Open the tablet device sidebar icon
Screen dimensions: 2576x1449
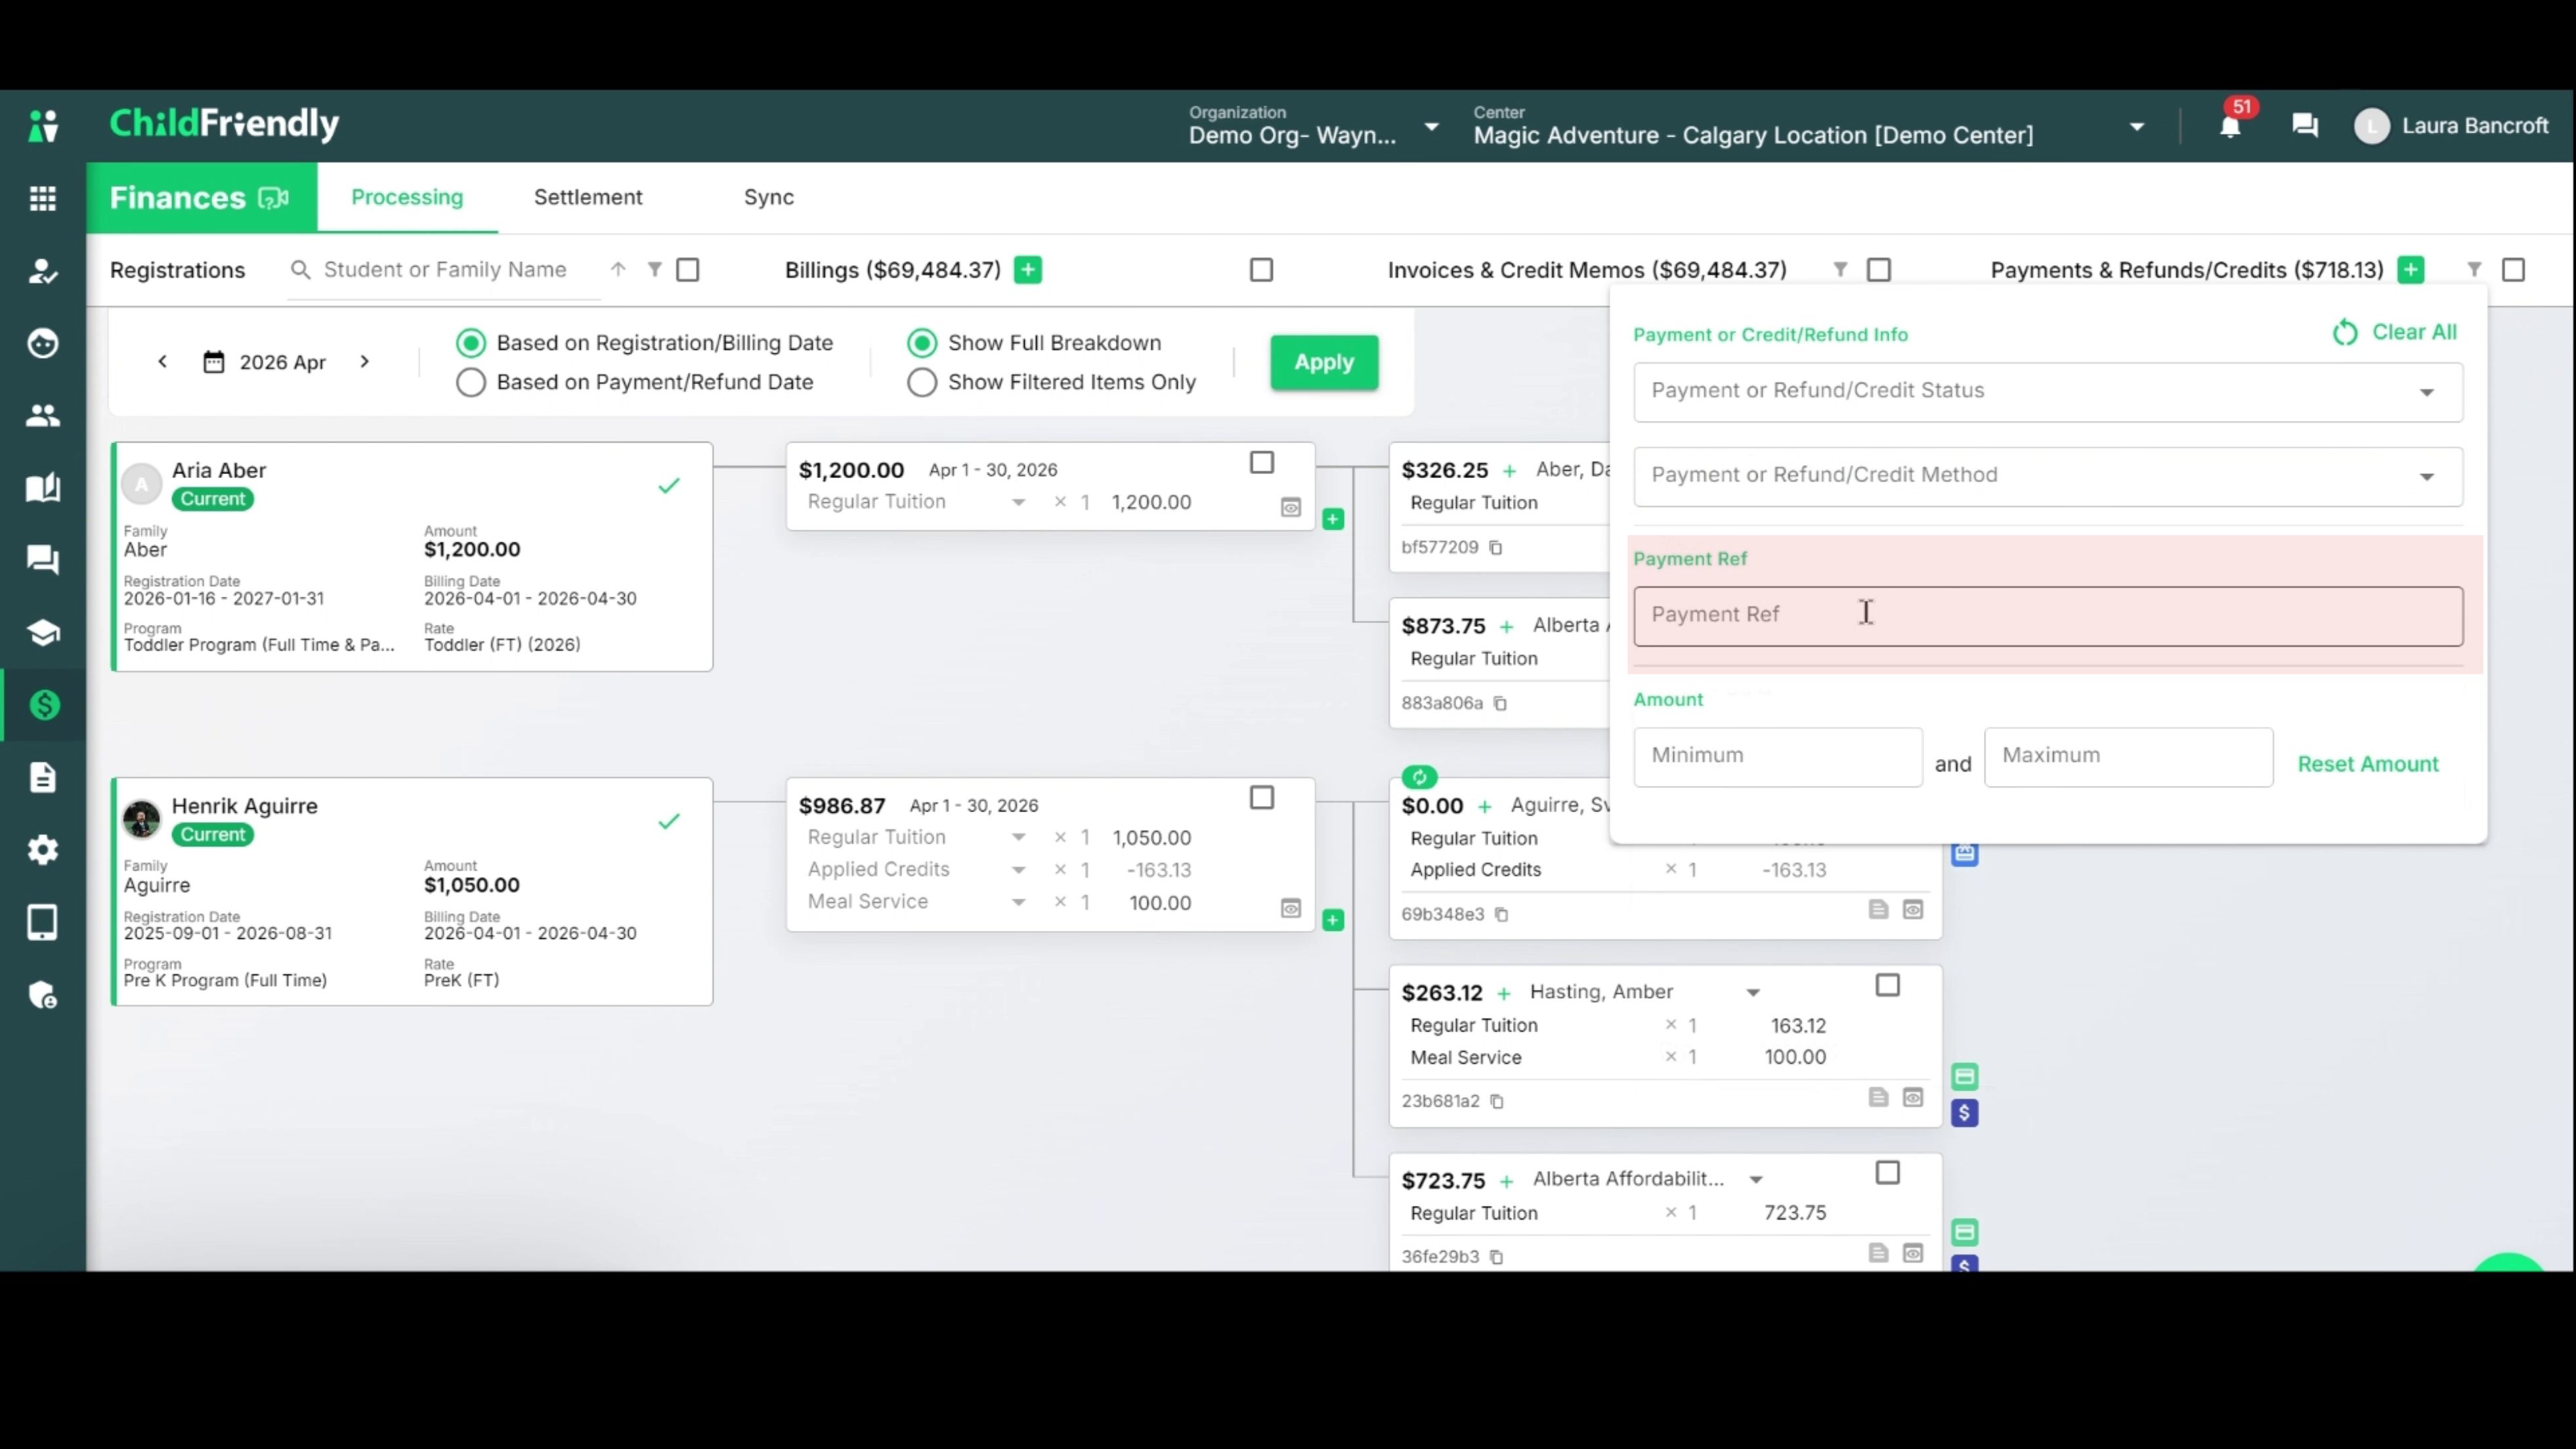coord(43,922)
